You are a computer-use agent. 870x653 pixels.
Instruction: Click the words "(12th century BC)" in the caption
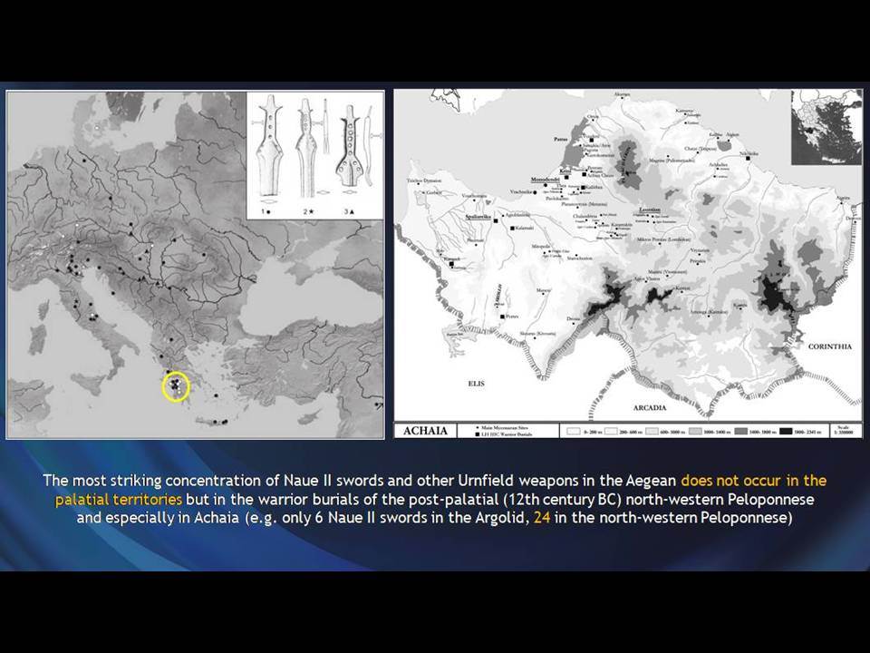tap(563, 499)
